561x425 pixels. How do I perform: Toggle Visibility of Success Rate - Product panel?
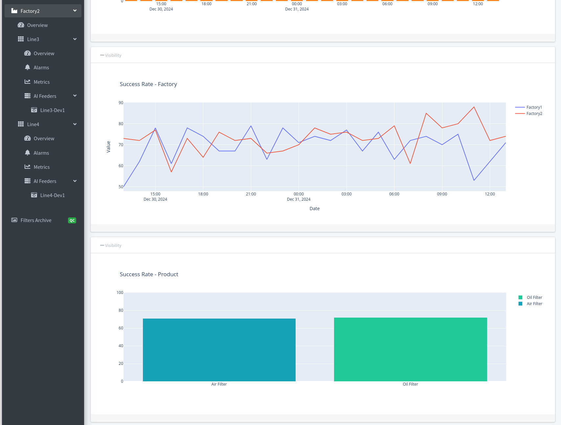[111, 245]
